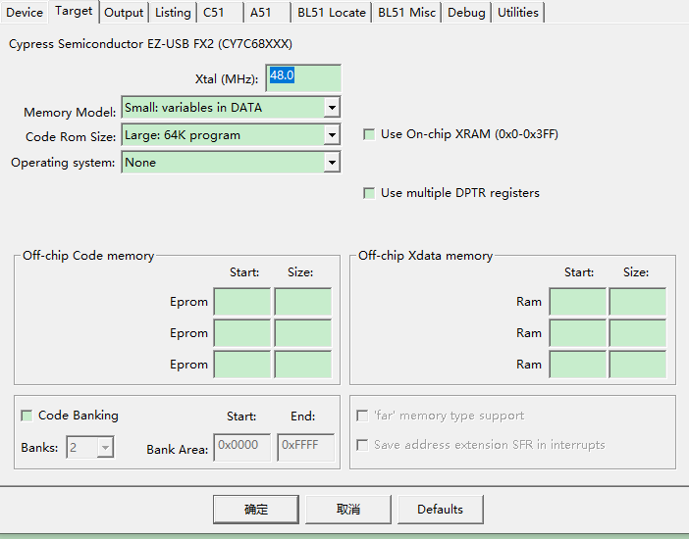The image size is (689, 539).
Task: Click the Bank Area End field 0xFFFF
Action: point(306,447)
